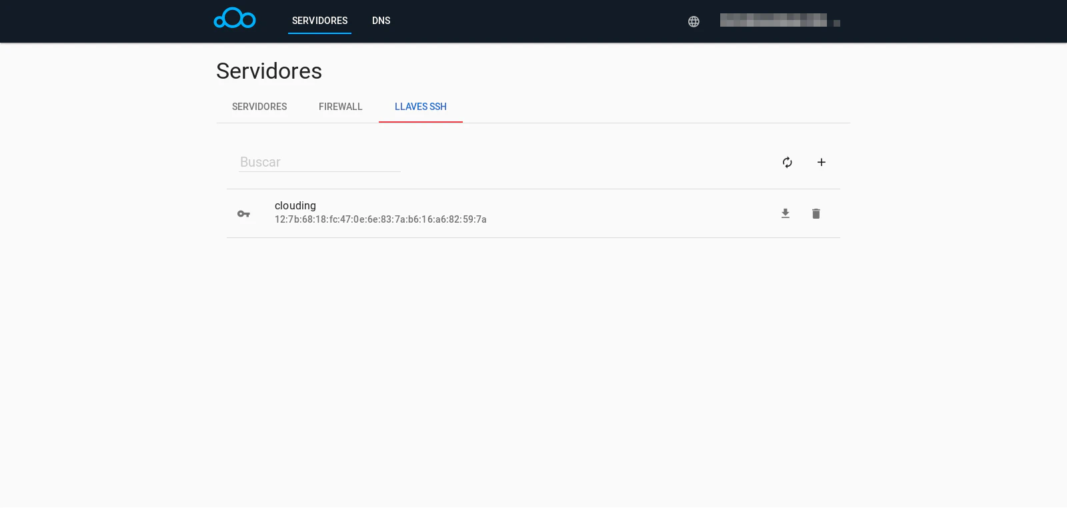
Task: Switch to the Firewall tab
Action: click(340, 107)
